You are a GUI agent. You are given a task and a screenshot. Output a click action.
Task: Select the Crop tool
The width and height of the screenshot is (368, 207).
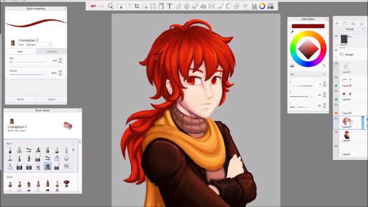pos(137,6)
